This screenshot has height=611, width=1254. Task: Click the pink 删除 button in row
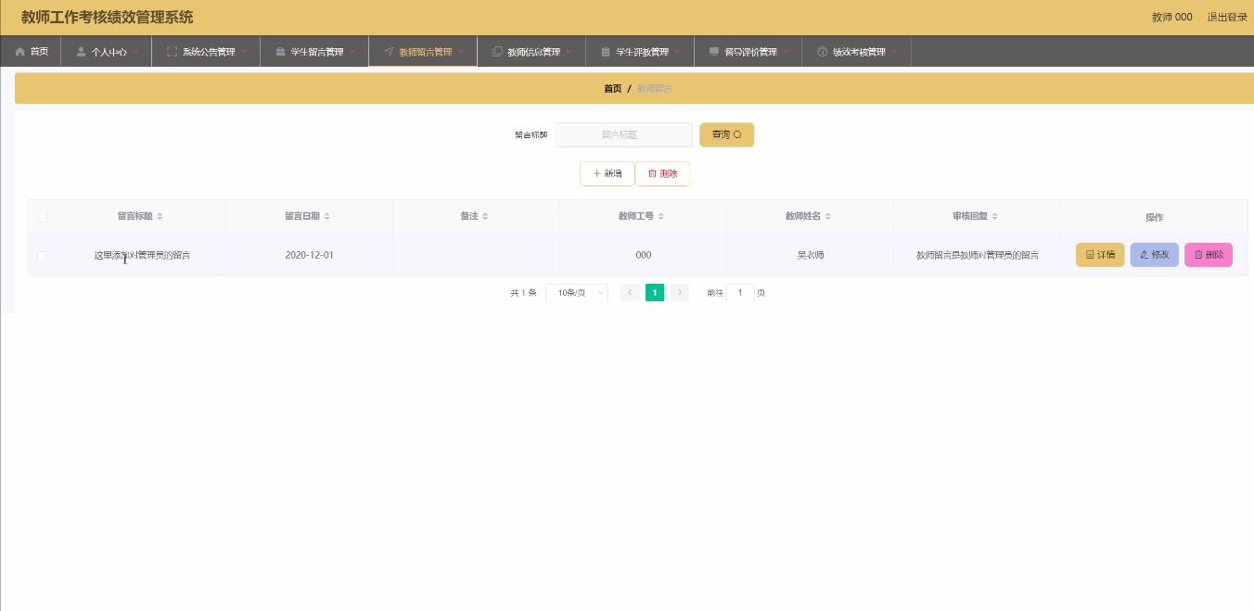(1209, 255)
